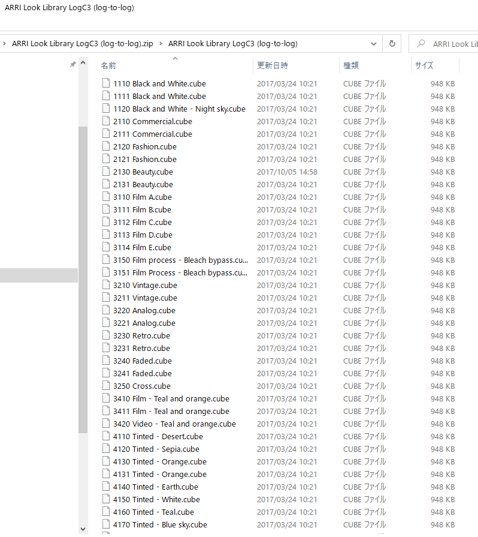
Task: Select 4131 Tinted - Orange.cube
Action: point(160,475)
